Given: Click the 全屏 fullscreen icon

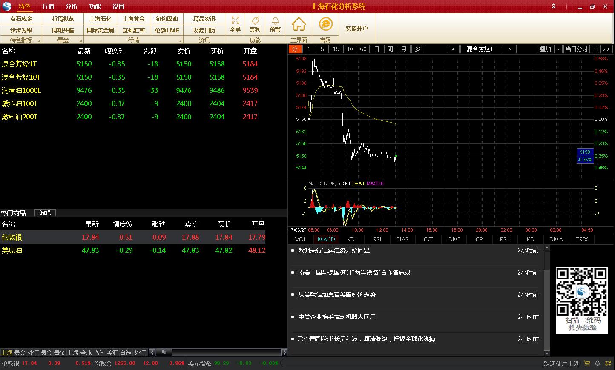Looking at the screenshot, I should click(235, 24).
